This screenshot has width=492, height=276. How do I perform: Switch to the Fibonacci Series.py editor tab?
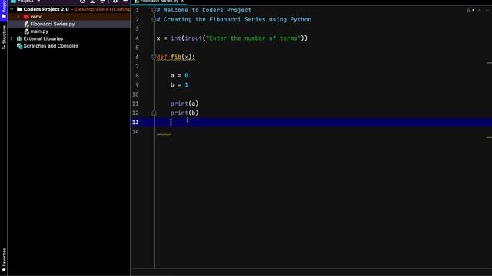[159, 2]
